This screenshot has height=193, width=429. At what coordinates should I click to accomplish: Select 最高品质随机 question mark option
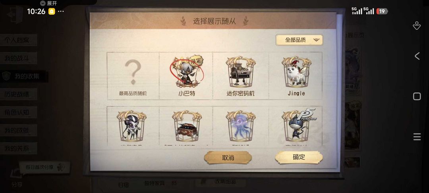133,76
